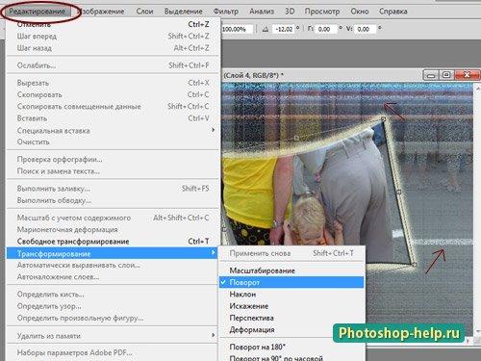The image size is (481, 361).
Task: Select Марионеточная деформация
Action: [x=113, y=229]
